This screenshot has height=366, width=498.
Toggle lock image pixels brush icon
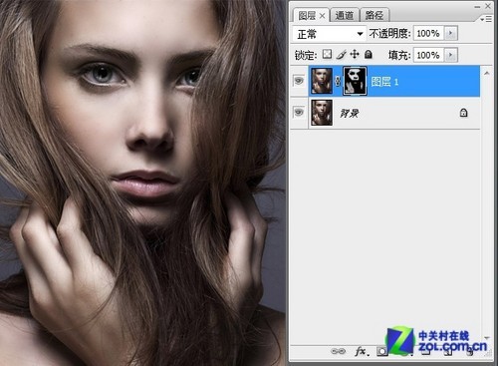click(341, 54)
